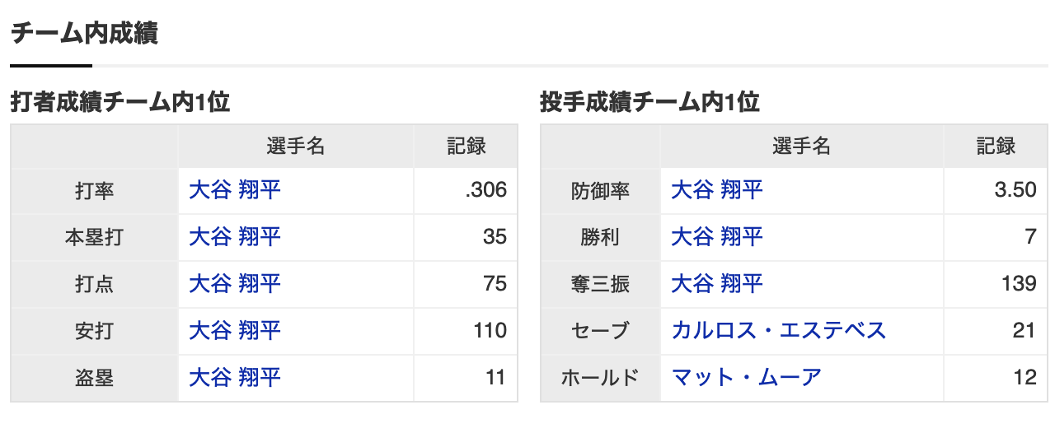Click the 記録 header in pitcher table
This screenshot has width=1055, height=433.
tap(996, 147)
